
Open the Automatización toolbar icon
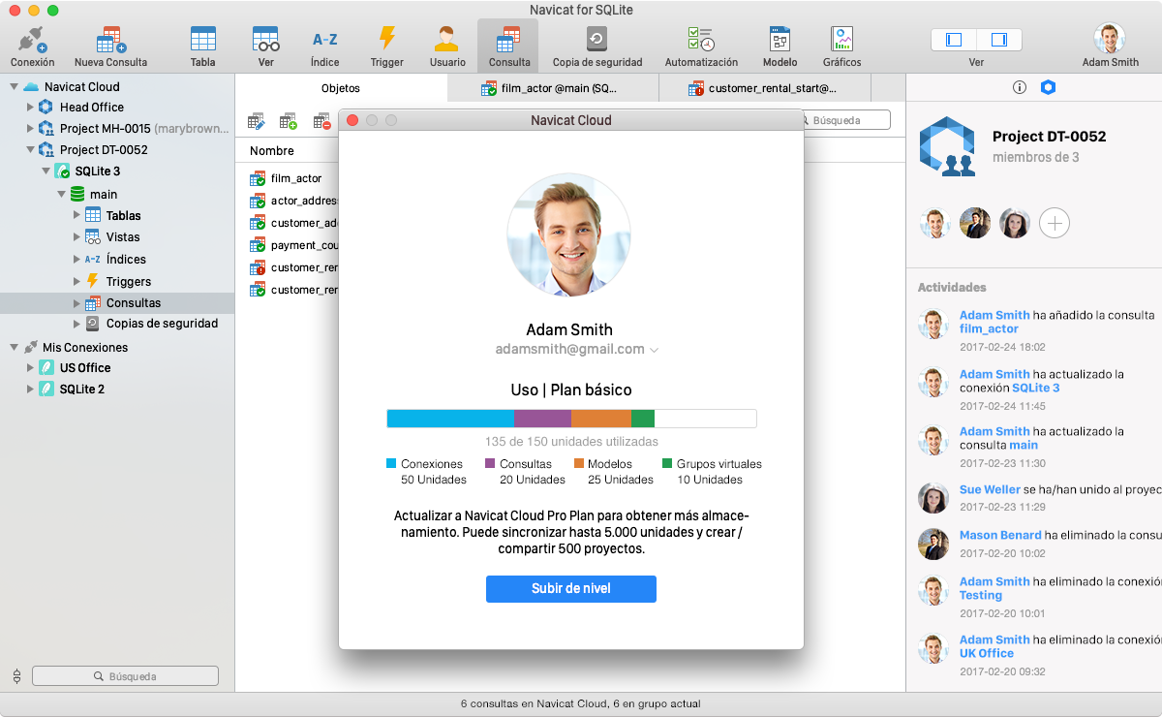(x=701, y=39)
